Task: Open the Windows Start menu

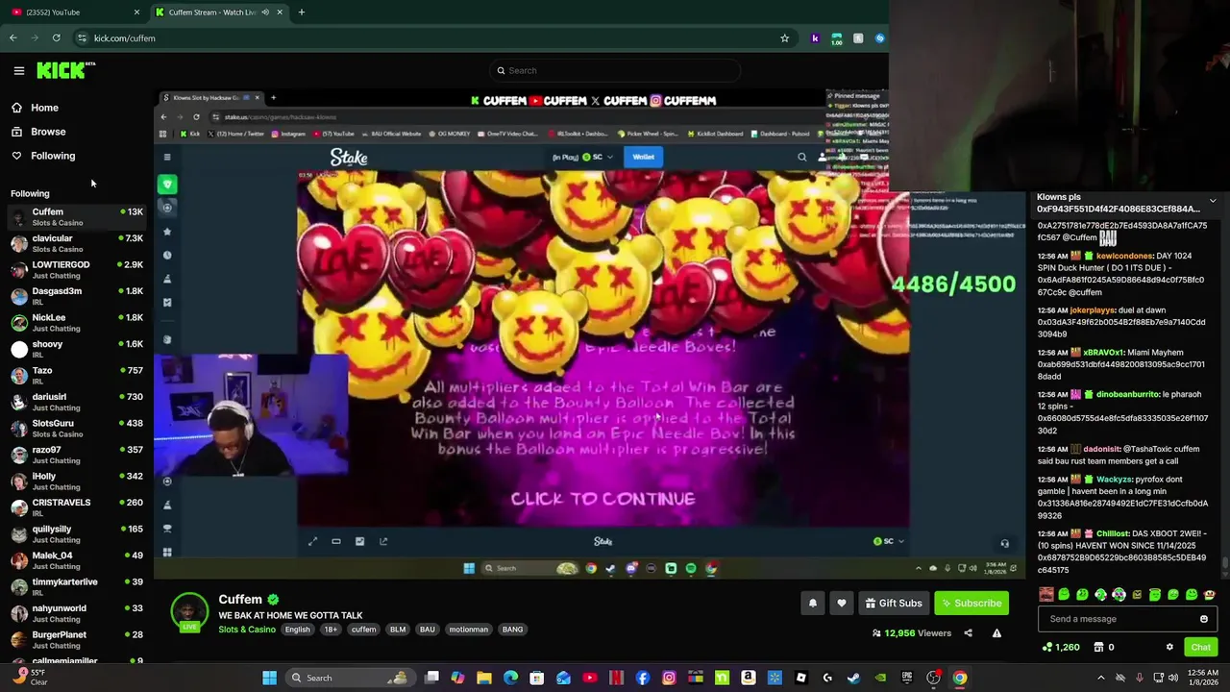Action: [x=270, y=678]
